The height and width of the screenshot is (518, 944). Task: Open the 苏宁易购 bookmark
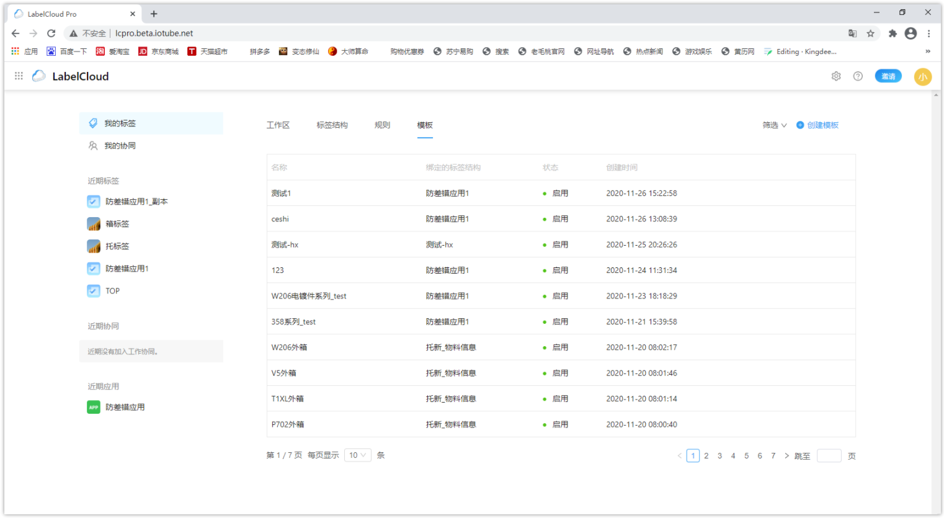(453, 51)
